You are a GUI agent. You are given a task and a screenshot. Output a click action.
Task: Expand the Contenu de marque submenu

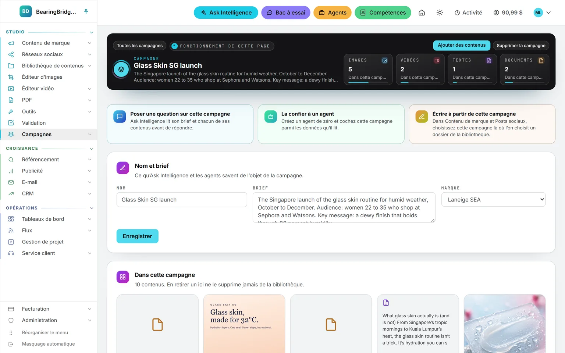(x=89, y=43)
